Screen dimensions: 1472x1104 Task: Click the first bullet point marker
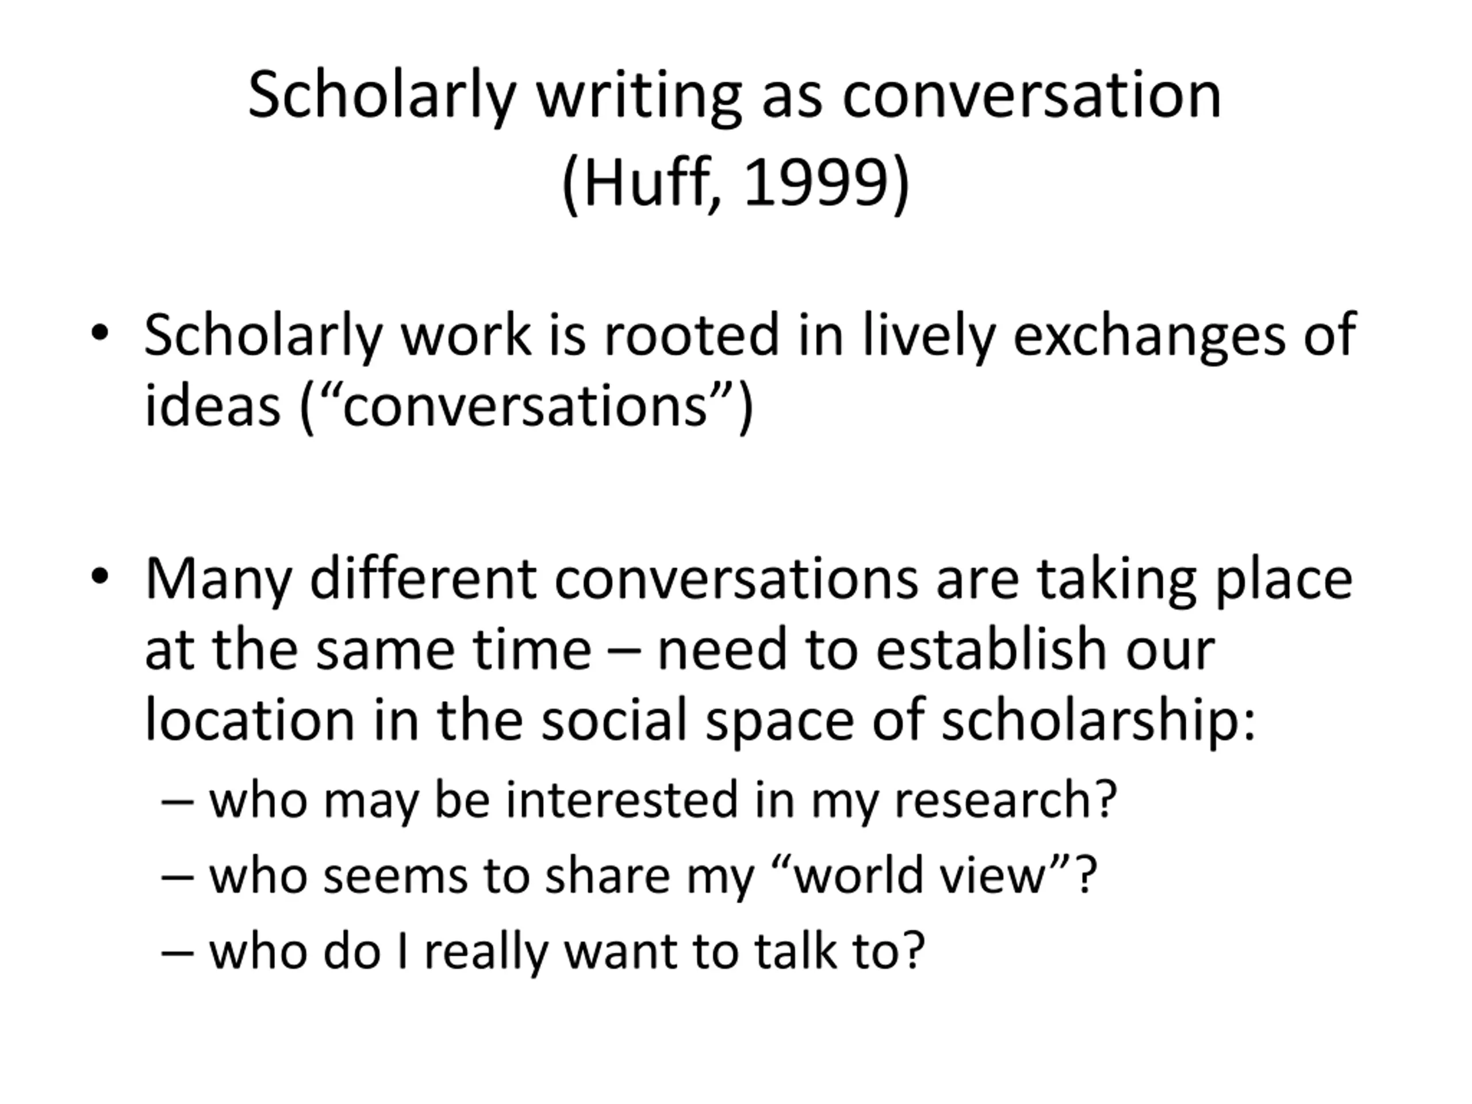(99, 332)
